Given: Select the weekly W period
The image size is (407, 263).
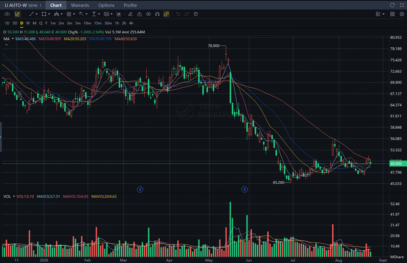Looking at the screenshot, I should tap(28, 23).
